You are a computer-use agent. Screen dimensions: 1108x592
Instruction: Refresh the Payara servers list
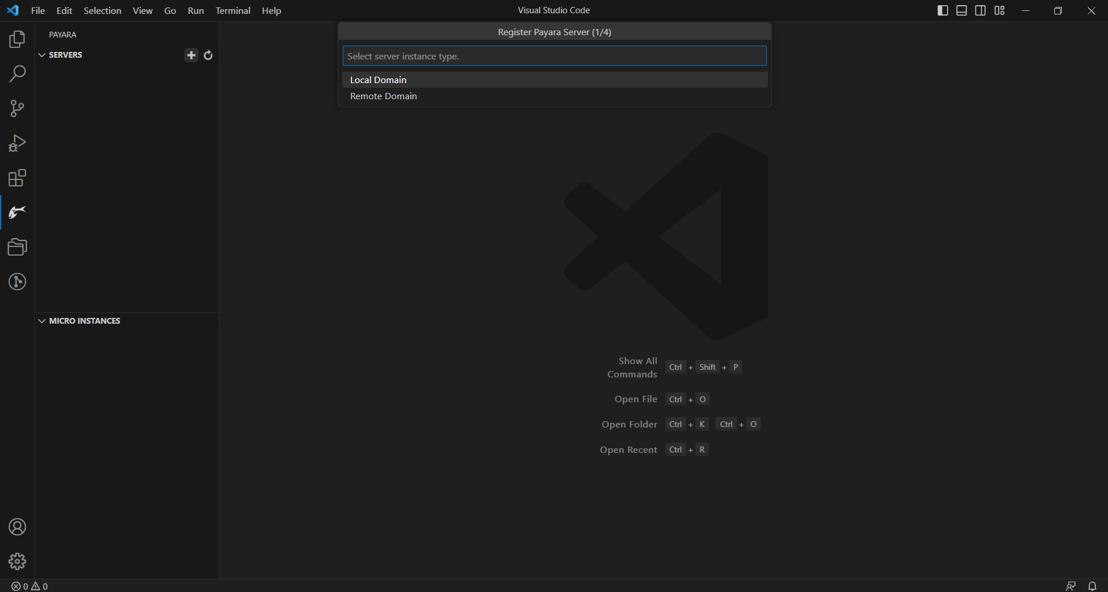(208, 55)
